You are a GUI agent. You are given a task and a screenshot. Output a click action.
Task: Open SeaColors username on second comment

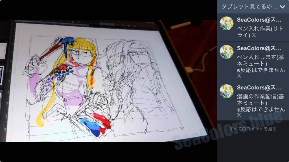(259, 48)
